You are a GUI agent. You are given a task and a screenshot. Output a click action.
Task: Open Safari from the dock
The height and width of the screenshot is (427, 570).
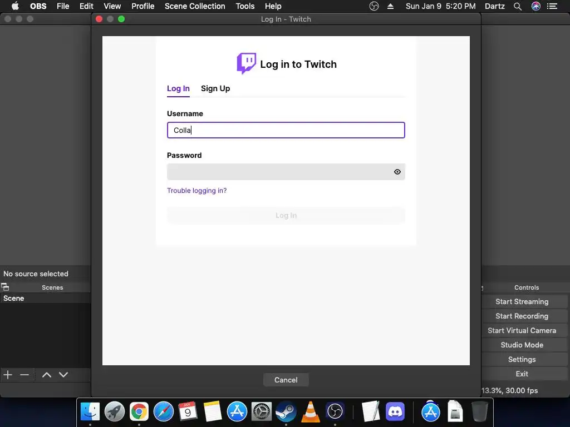164,412
